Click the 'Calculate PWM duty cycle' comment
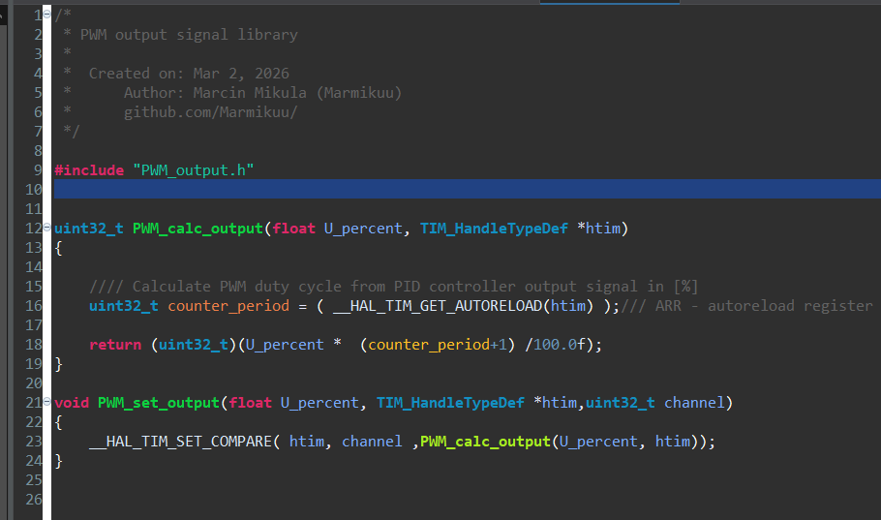The image size is (881, 520). click(x=393, y=287)
